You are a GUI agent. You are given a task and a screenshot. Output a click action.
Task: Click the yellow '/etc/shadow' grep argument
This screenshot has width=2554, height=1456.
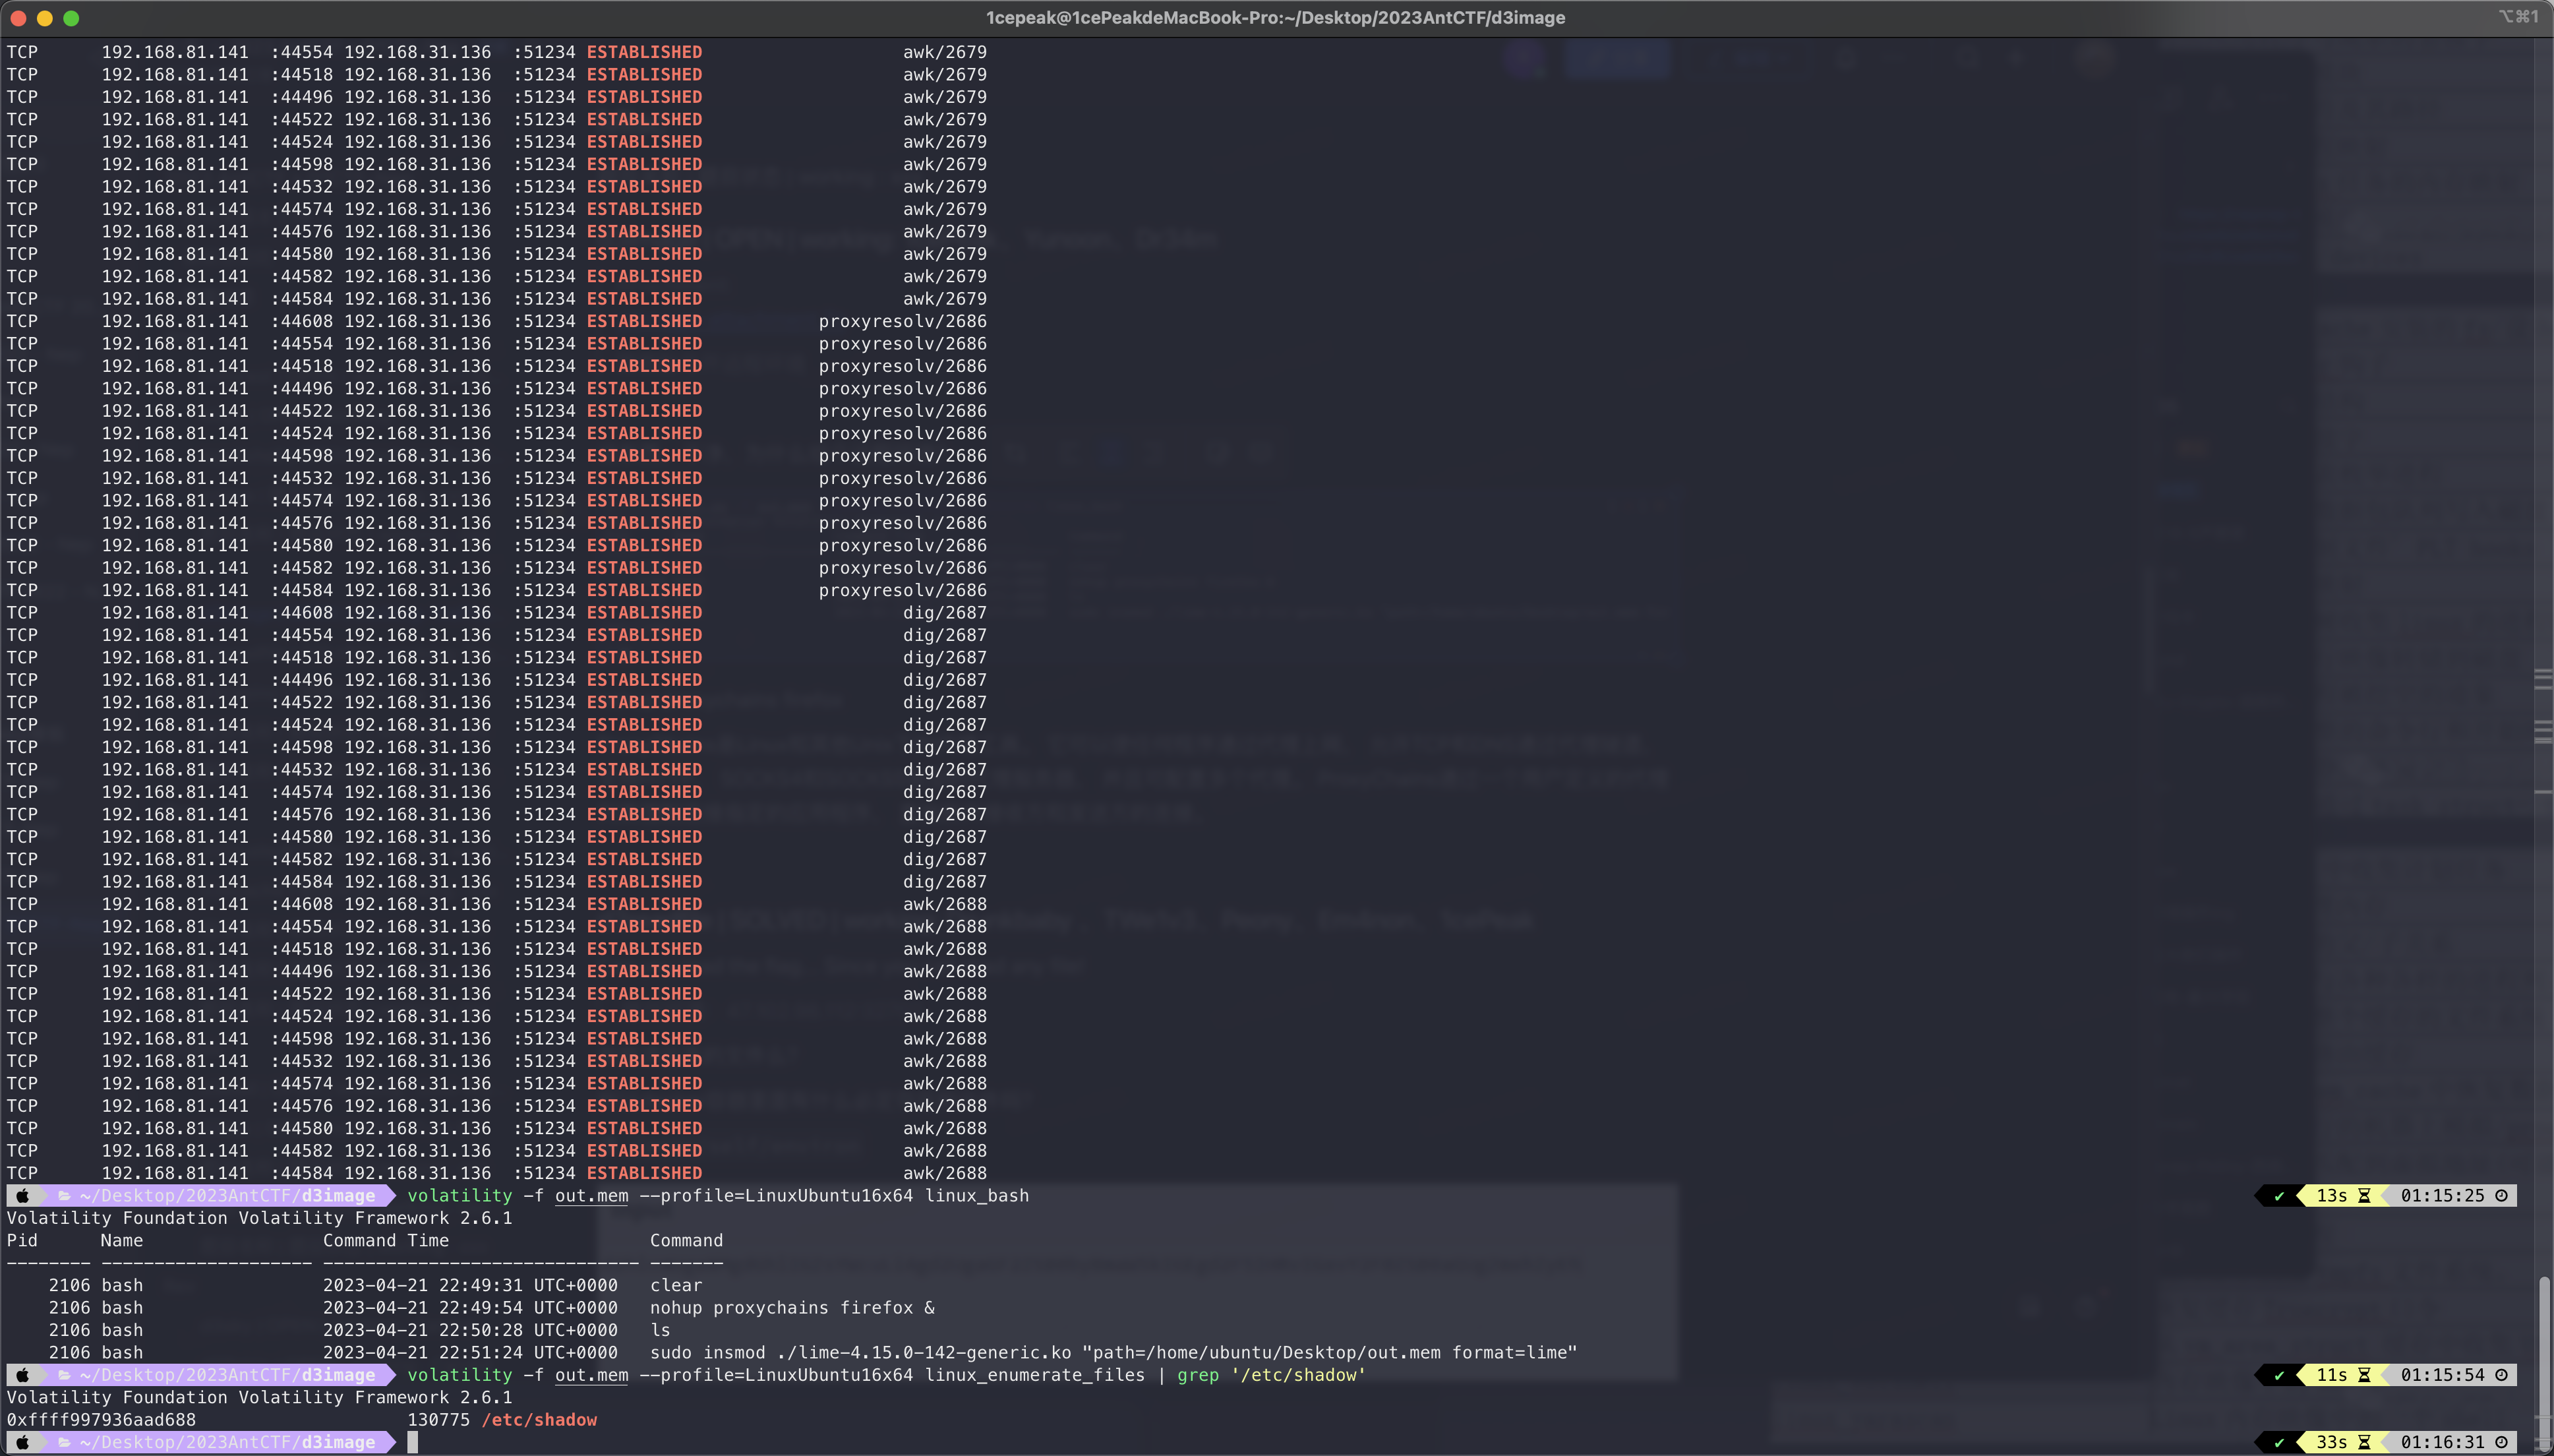[x=1297, y=1375]
